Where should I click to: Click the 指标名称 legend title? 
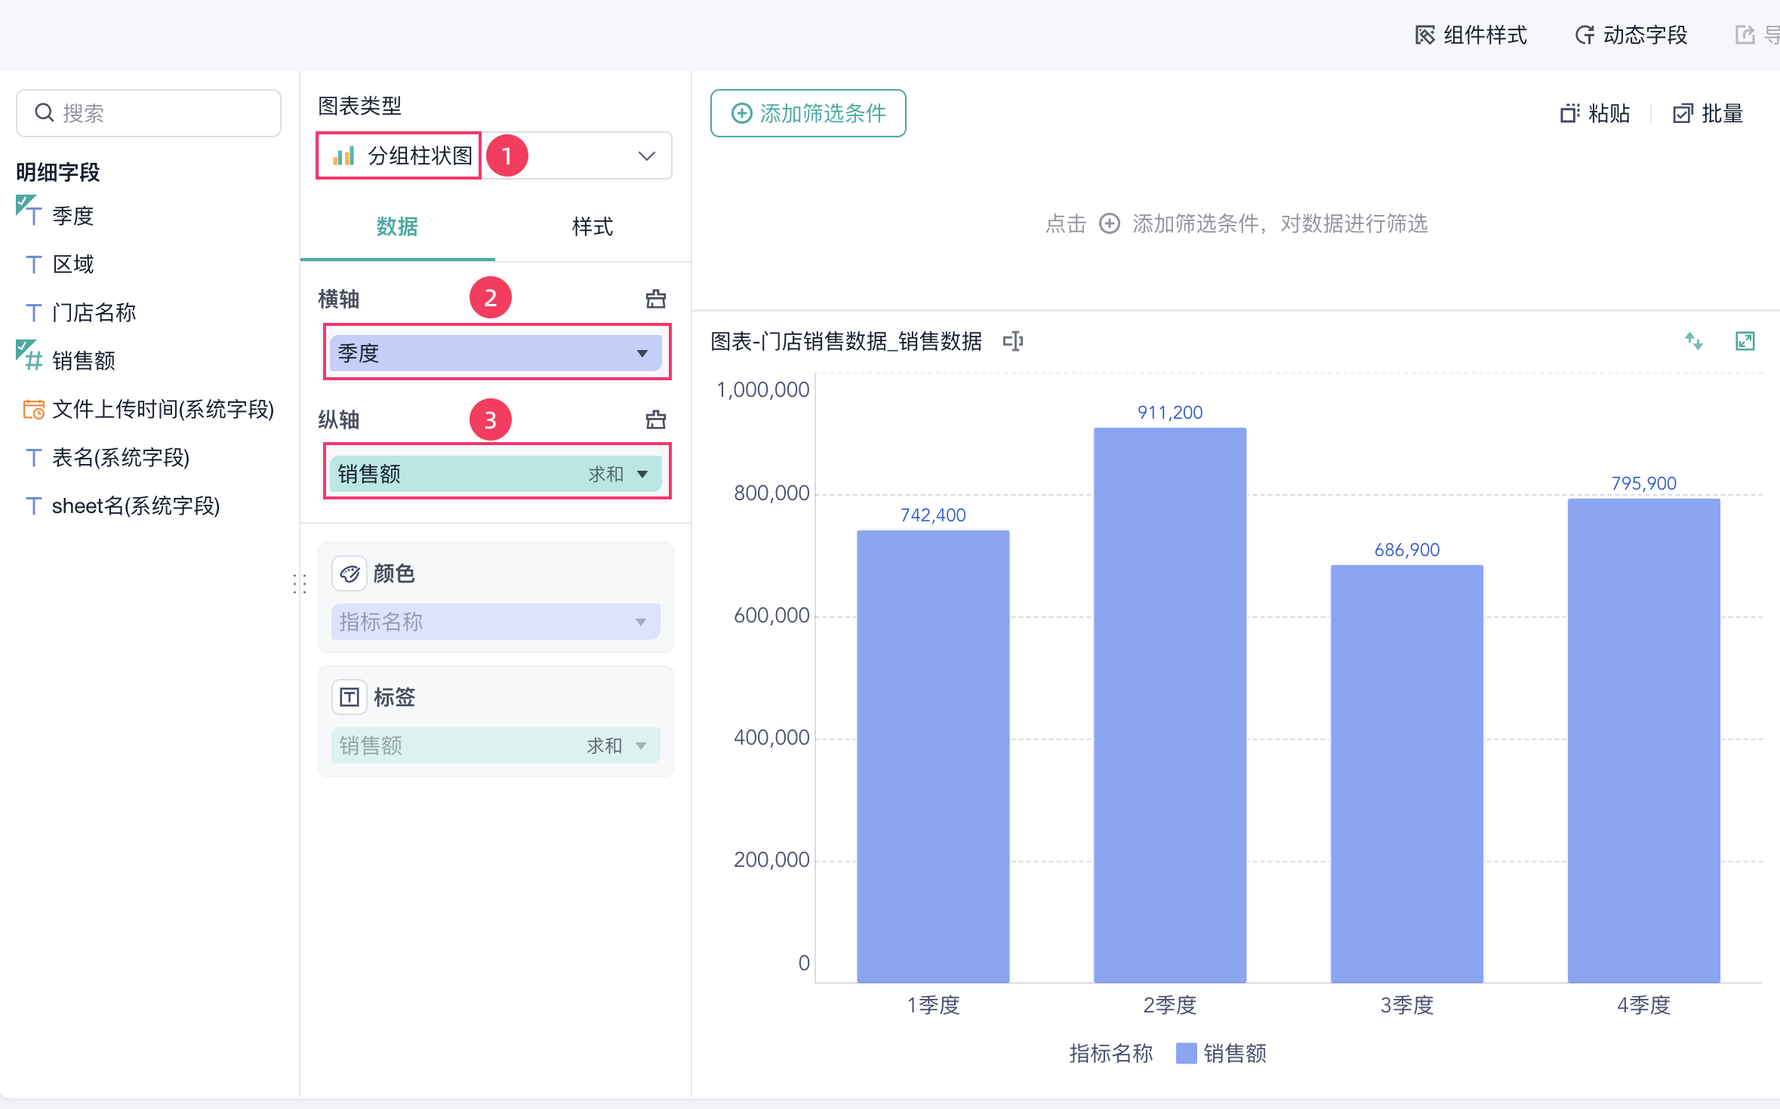[1111, 1053]
